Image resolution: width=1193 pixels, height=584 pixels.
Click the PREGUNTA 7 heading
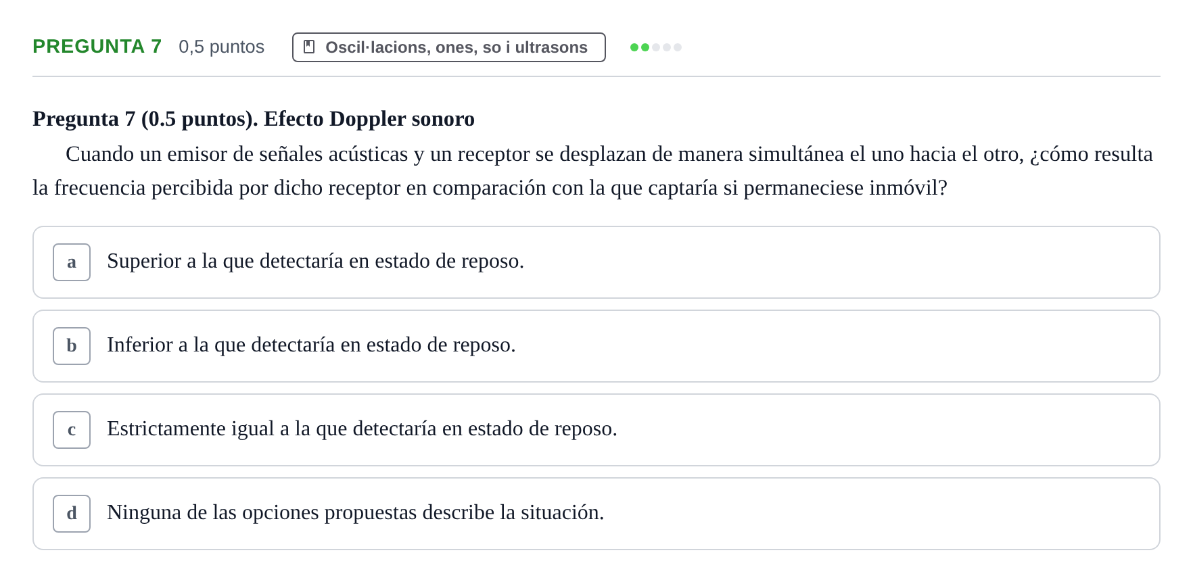[x=97, y=47]
